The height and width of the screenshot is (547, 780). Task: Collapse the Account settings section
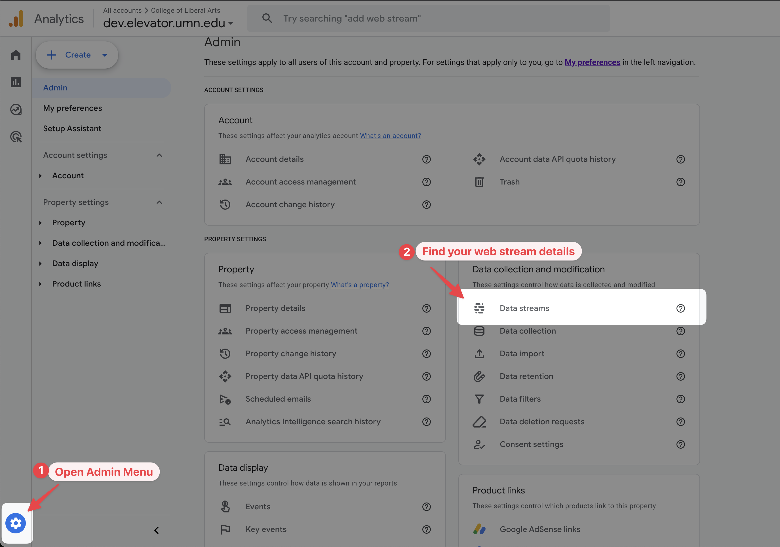[159, 155]
